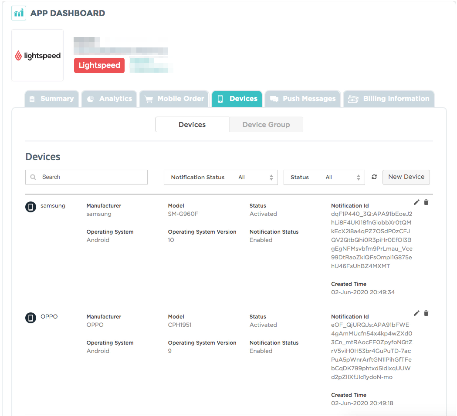Edit the samsung SM-G960F device
The image size is (457, 416).
(416, 202)
